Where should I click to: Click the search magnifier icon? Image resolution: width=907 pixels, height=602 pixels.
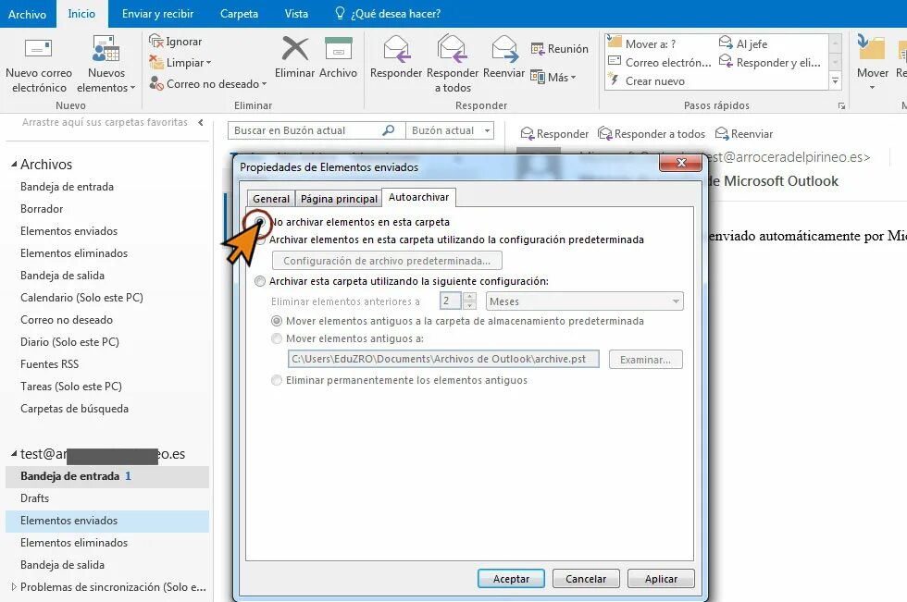coord(389,130)
